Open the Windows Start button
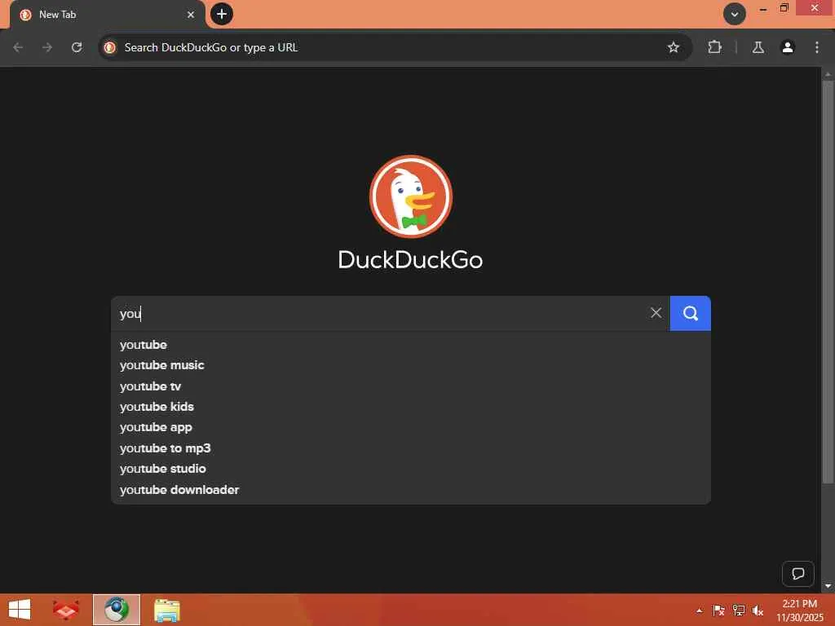Image resolution: width=835 pixels, height=626 pixels. [x=20, y=610]
